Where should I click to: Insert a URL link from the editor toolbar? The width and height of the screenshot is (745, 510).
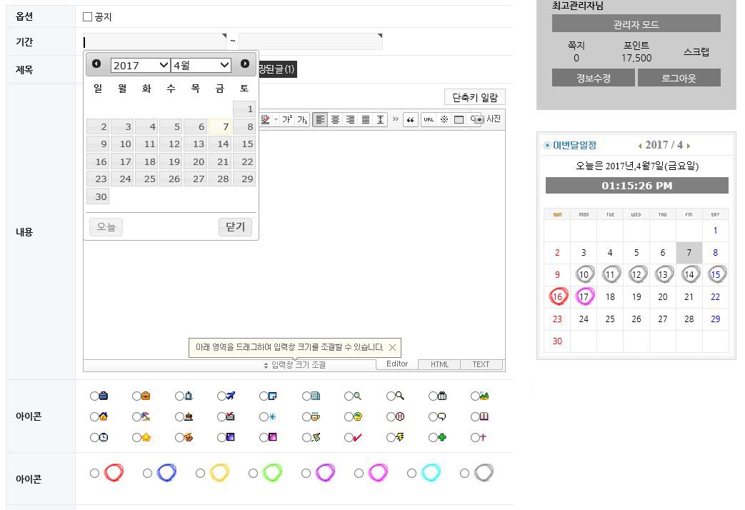pos(429,120)
